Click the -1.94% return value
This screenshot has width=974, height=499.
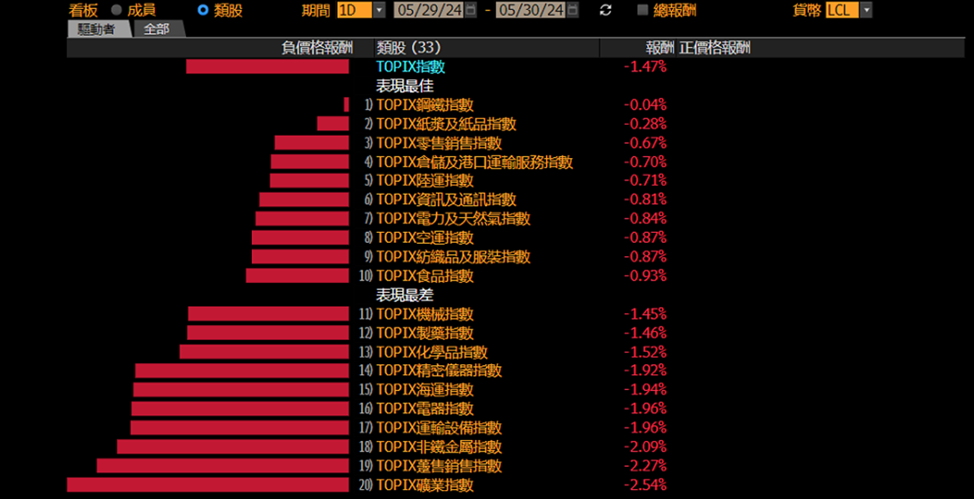[645, 390]
